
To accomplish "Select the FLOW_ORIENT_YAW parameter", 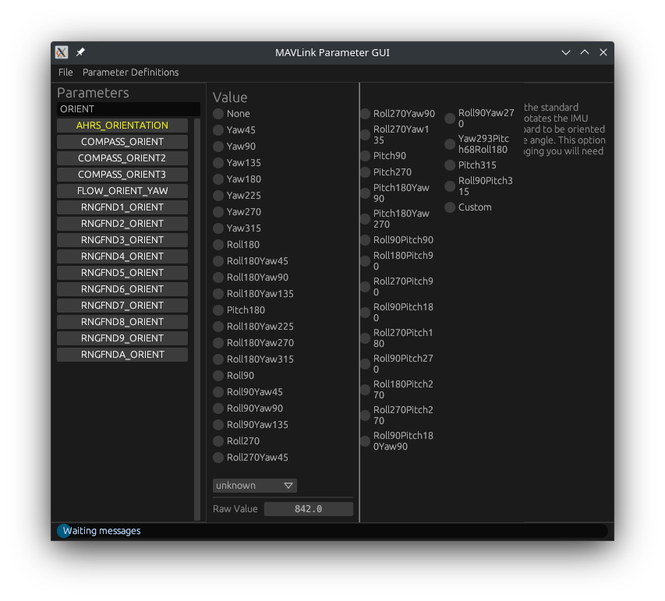I will point(122,190).
